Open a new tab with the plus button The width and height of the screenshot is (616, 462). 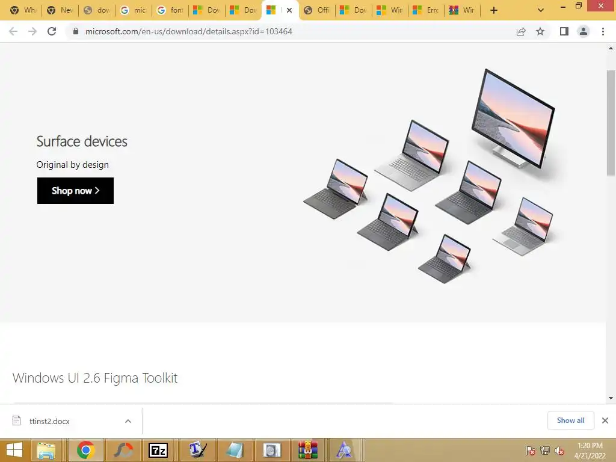[494, 10]
